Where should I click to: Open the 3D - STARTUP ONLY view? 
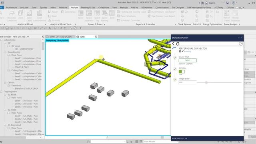[24, 49]
